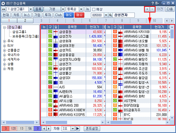
Task: Open the 2초 interval dropdown
Action: [x=73, y=129]
